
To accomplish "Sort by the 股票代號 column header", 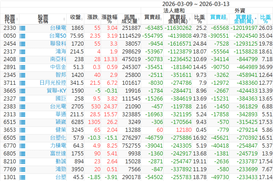I will coord(10,19).
